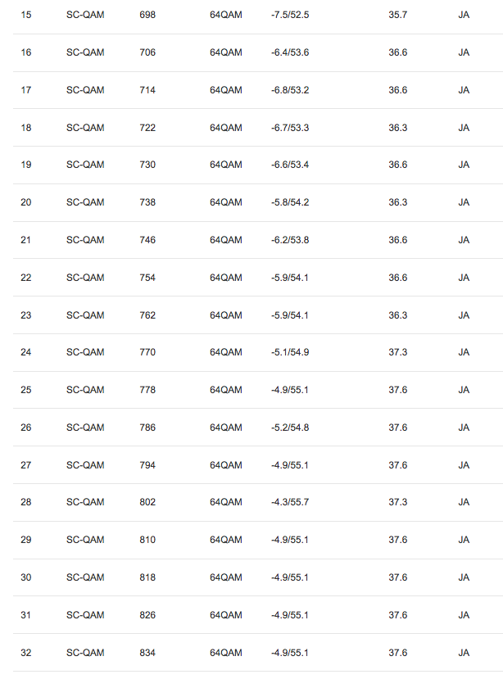Click the frequency value 714

click(147, 90)
